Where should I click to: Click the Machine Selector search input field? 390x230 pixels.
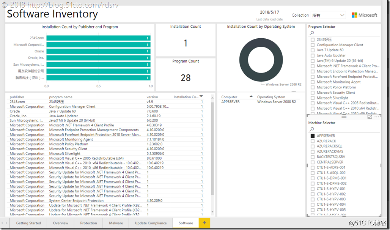click(344, 129)
